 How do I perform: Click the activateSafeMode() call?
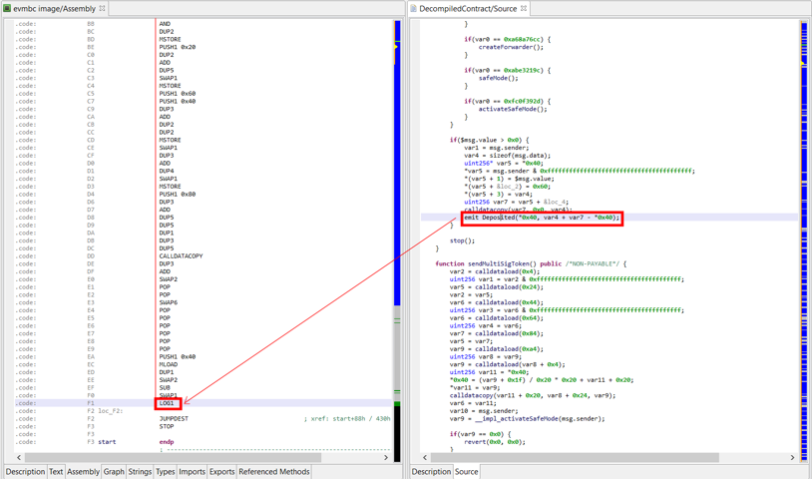(x=513, y=109)
